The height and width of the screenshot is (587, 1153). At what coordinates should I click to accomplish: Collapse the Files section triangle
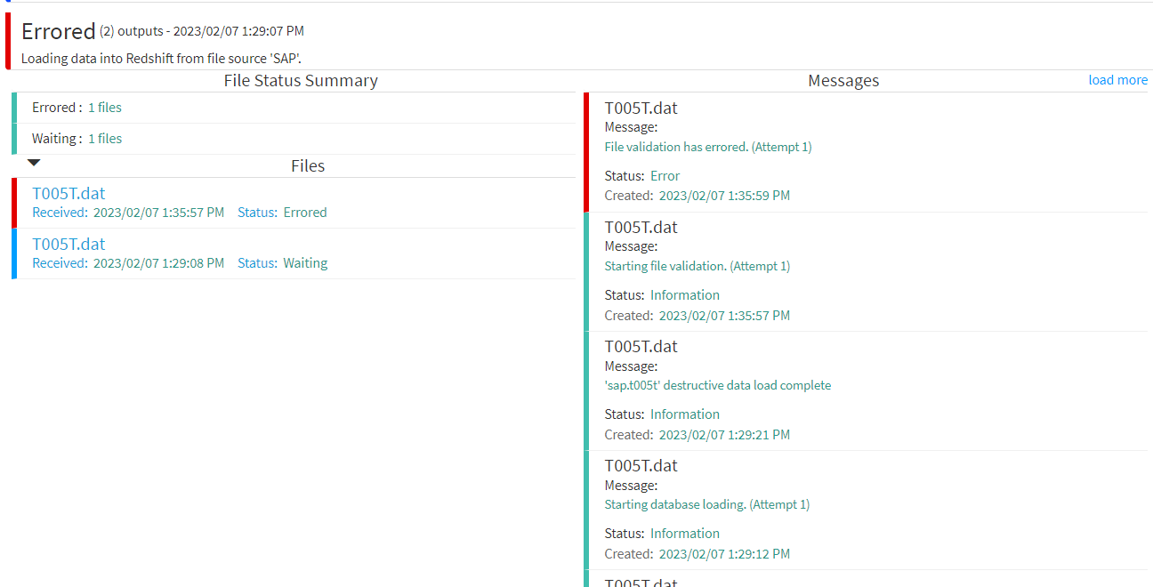point(34,163)
